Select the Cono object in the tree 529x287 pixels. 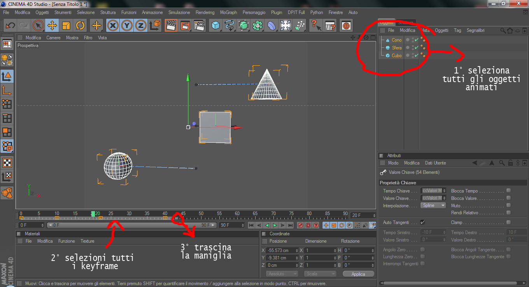[x=397, y=40]
